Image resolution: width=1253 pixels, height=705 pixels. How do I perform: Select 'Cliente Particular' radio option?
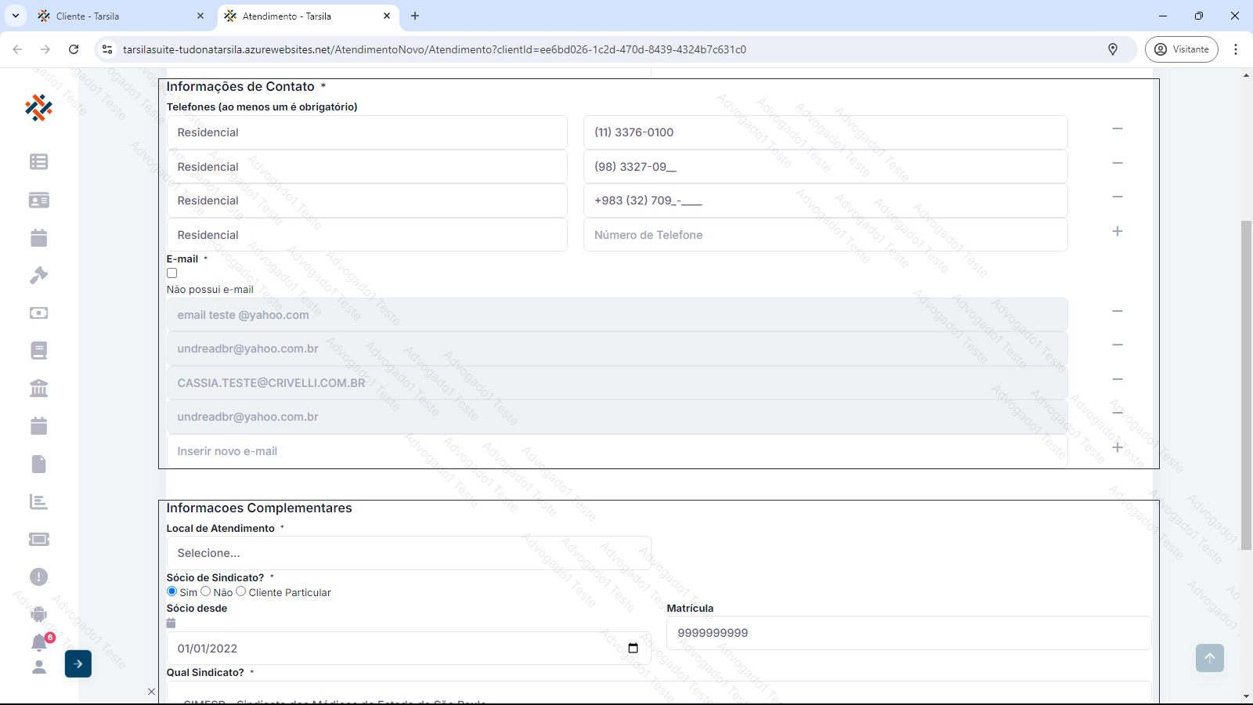point(241,591)
